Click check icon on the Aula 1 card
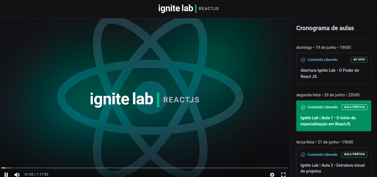The image size is (377, 177). (x=303, y=107)
